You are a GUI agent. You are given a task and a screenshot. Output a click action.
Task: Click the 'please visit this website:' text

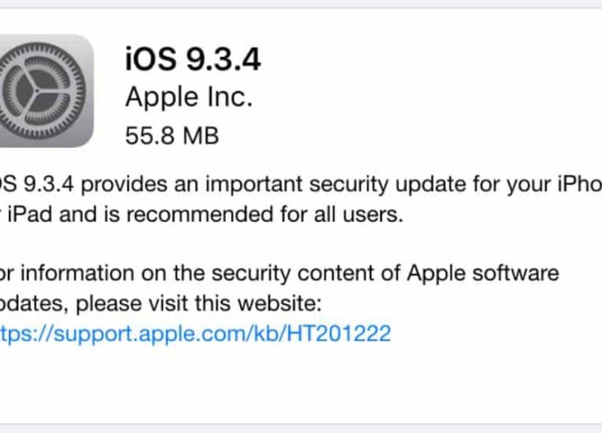(198, 304)
